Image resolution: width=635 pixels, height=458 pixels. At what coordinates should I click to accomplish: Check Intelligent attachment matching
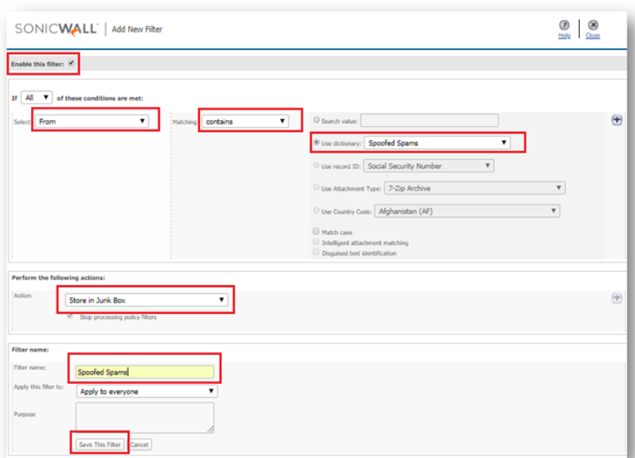point(316,242)
